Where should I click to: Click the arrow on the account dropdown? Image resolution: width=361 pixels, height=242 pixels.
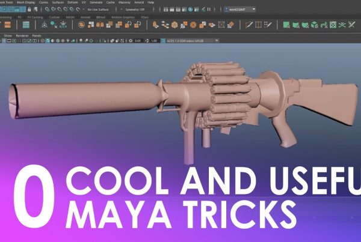coord(254,10)
